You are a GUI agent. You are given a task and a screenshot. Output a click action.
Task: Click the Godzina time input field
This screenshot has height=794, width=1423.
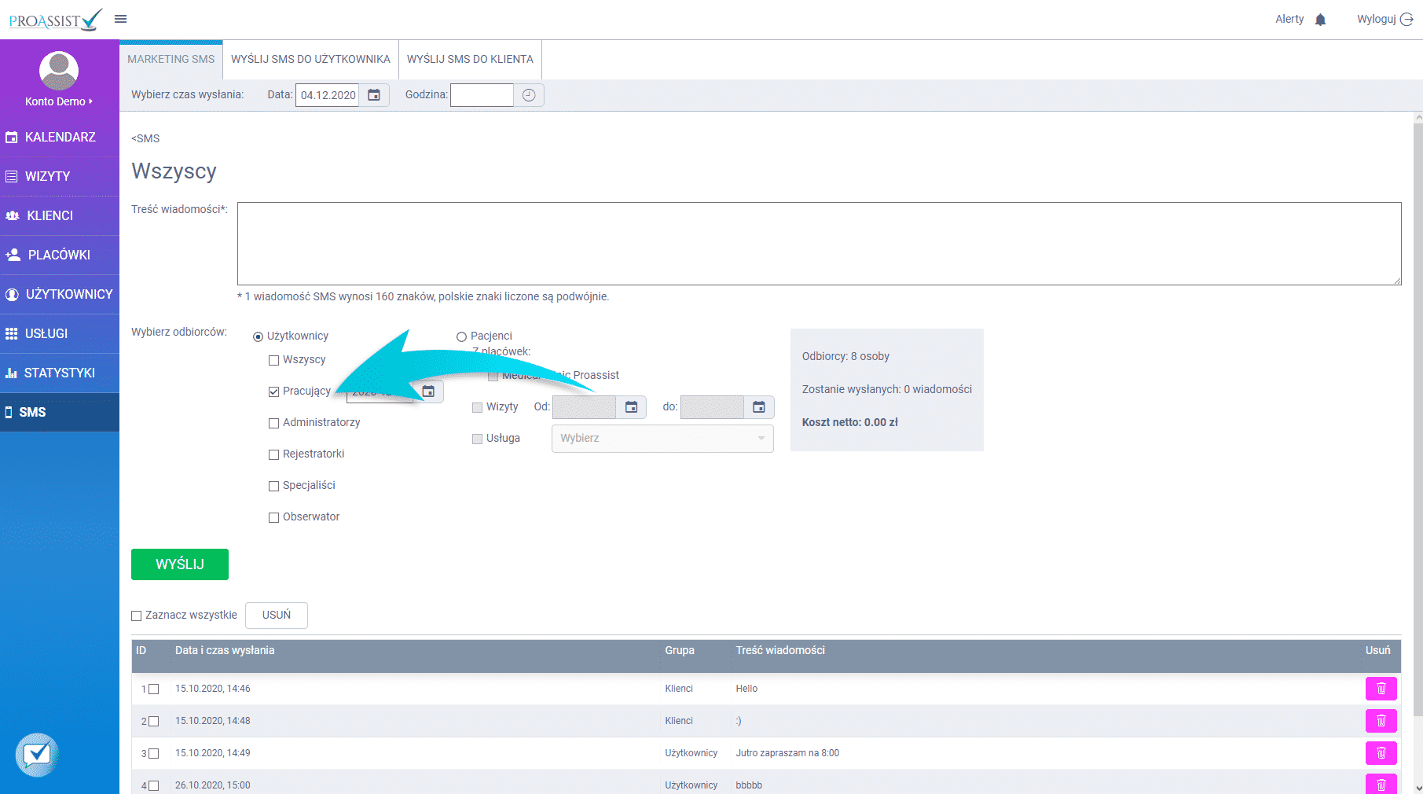[x=482, y=95]
